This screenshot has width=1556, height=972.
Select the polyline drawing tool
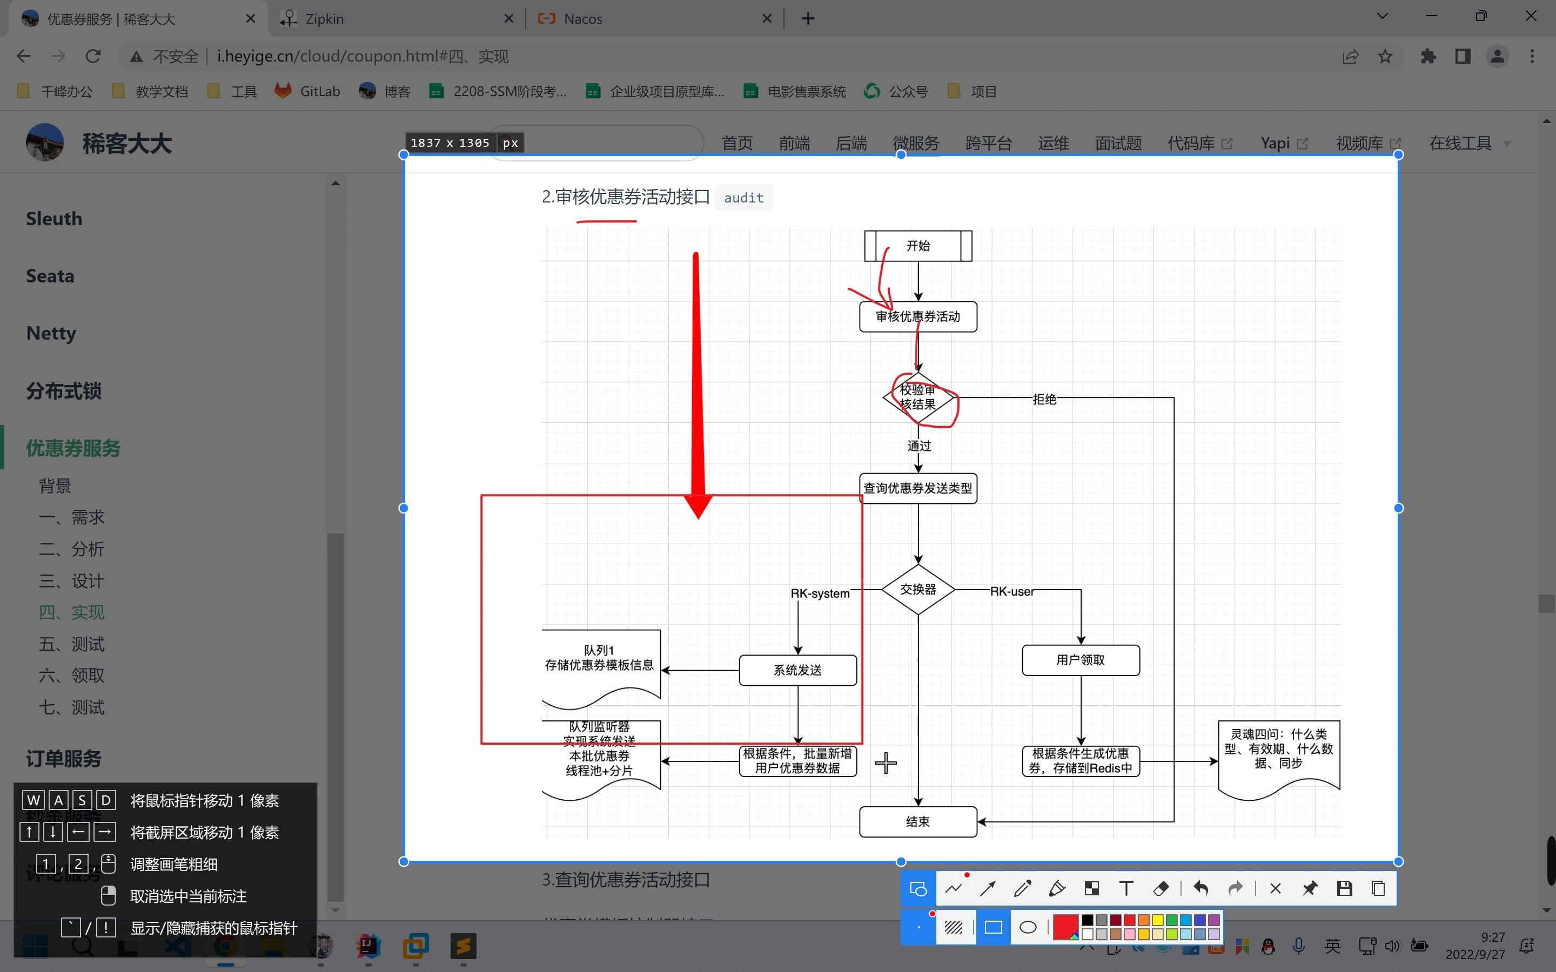coord(954,888)
